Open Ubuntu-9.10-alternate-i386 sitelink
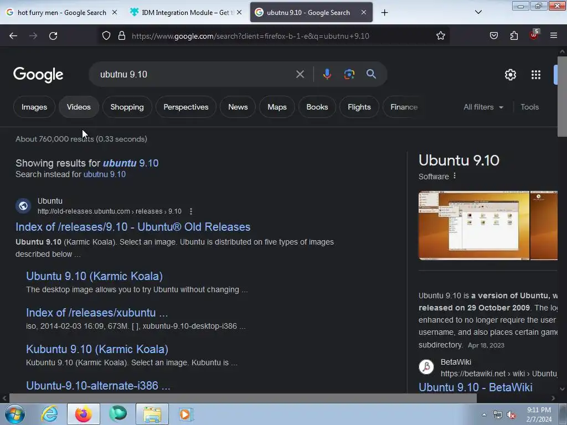The width and height of the screenshot is (567, 425). tap(98, 386)
